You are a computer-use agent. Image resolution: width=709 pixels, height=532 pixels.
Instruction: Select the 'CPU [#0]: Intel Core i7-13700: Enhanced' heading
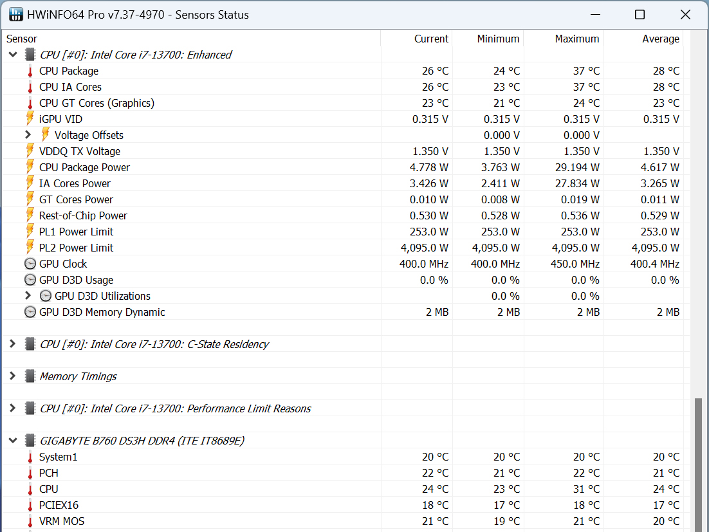coord(136,55)
